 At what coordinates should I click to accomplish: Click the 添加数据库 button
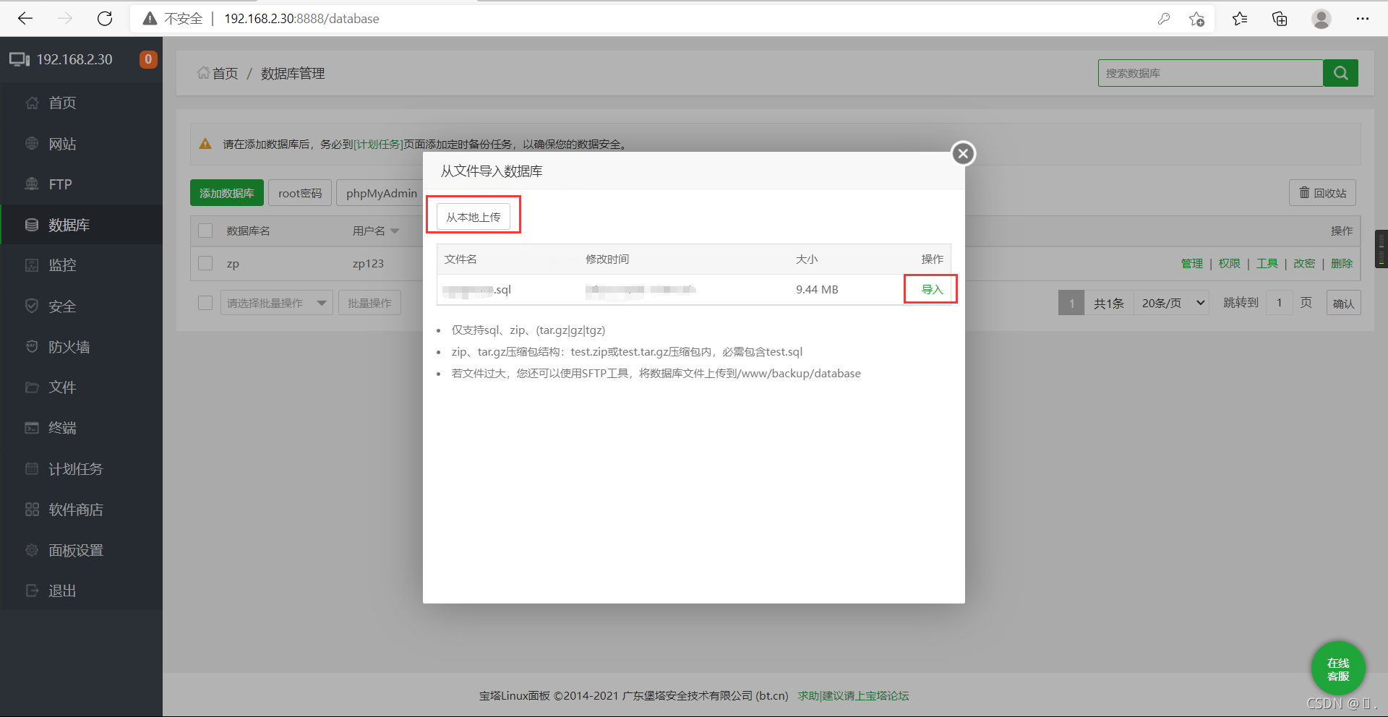[x=227, y=193]
